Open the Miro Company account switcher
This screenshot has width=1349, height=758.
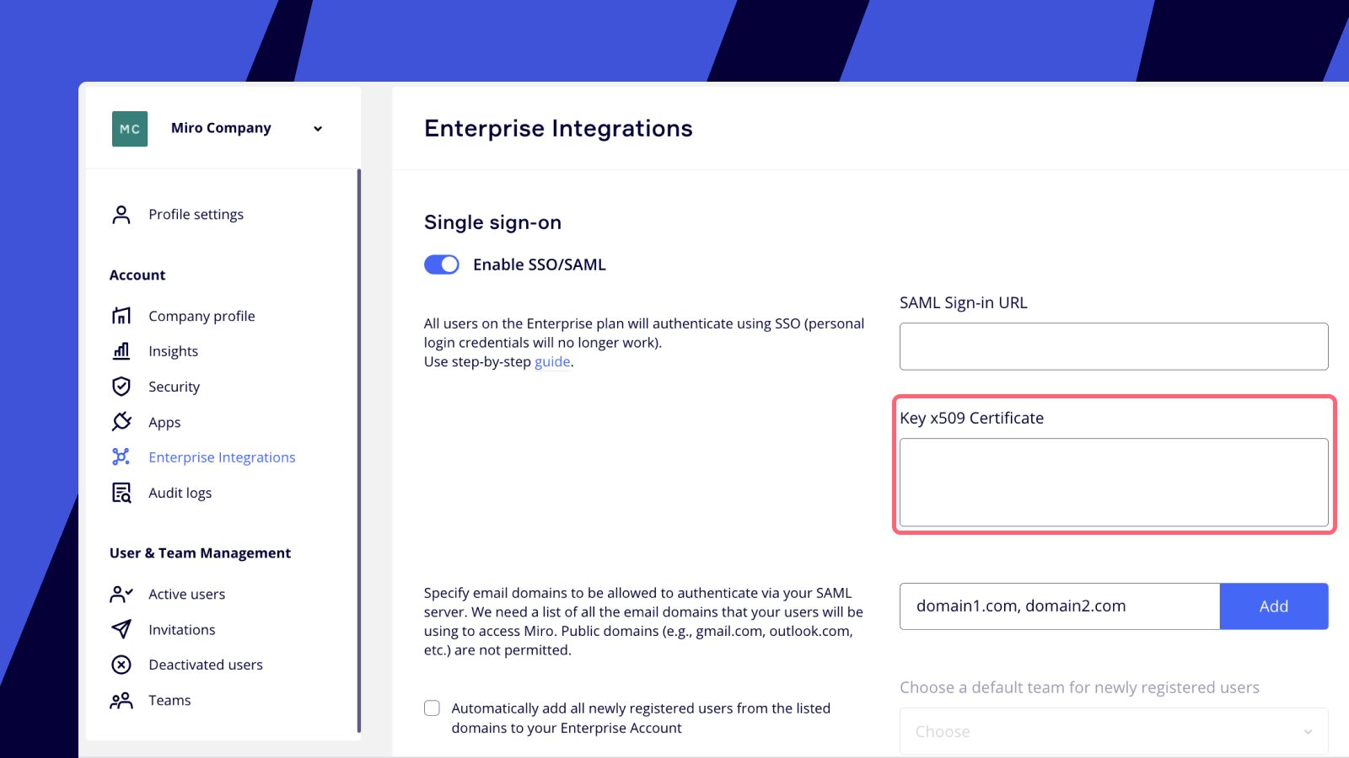(x=317, y=128)
